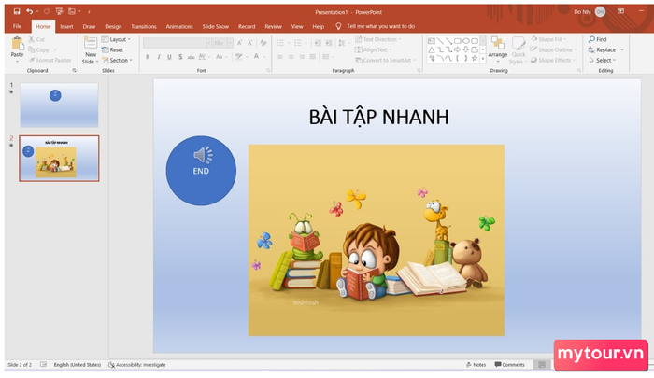Switch to the Design tab
Screen dimensions: 654x378
click(113, 26)
